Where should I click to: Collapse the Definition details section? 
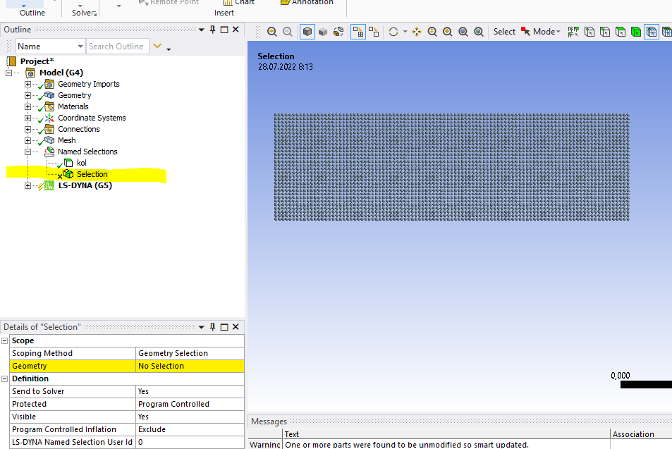coord(5,379)
